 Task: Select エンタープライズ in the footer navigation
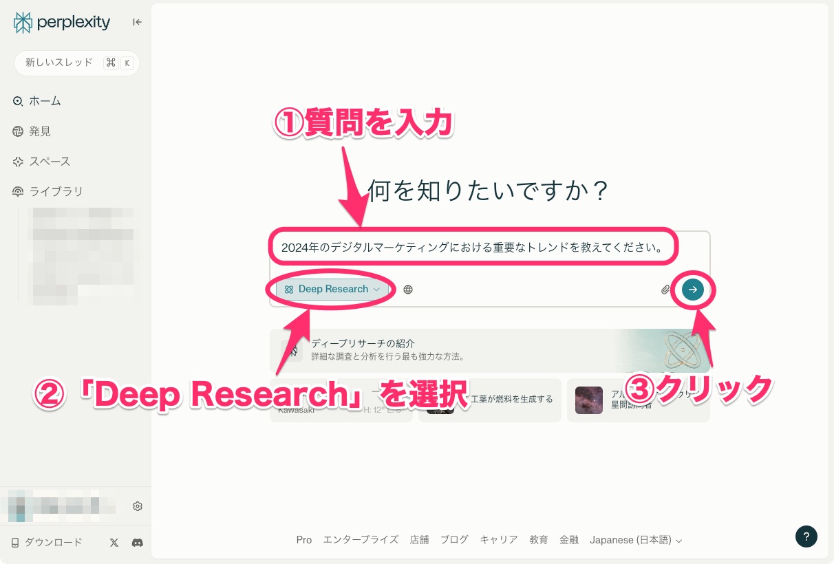point(361,540)
